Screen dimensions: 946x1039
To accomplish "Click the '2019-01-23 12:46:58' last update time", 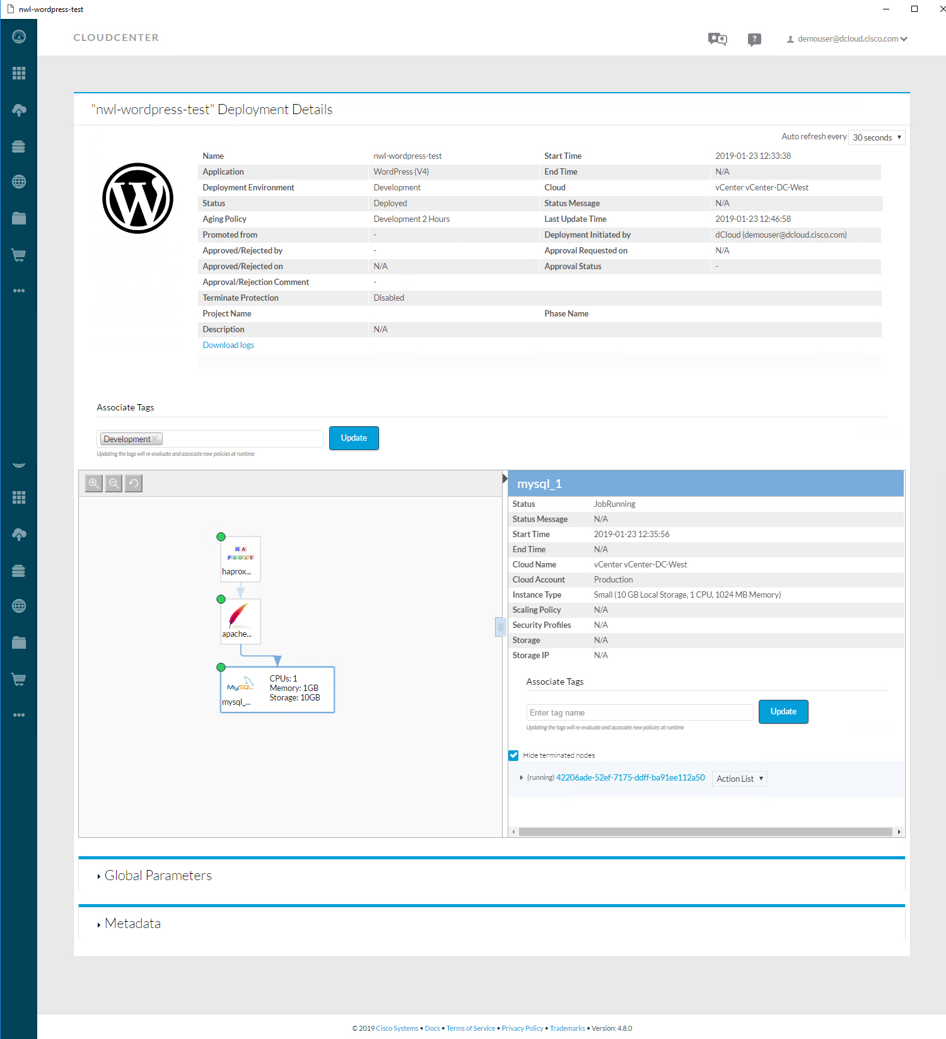I will pos(753,219).
